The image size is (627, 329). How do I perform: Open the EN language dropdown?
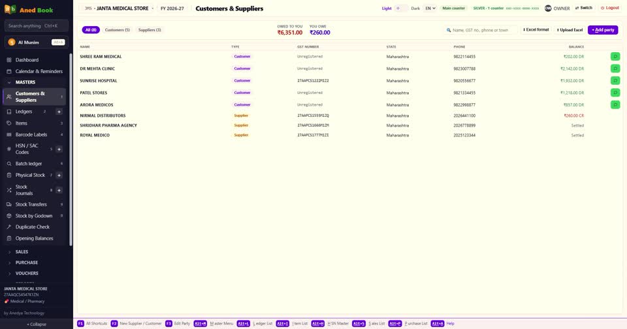[430, 8]
